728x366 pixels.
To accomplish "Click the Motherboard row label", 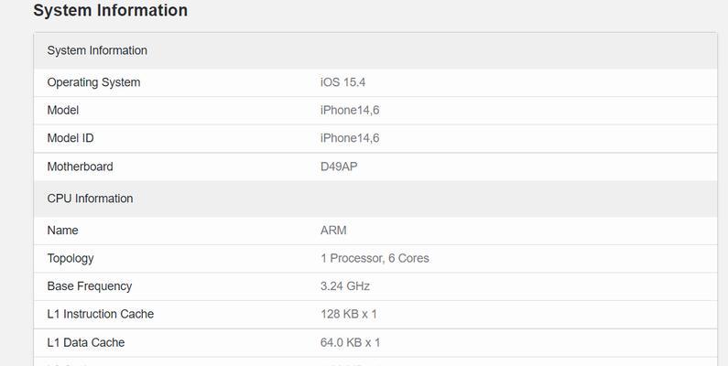I will tap(80, 167).
